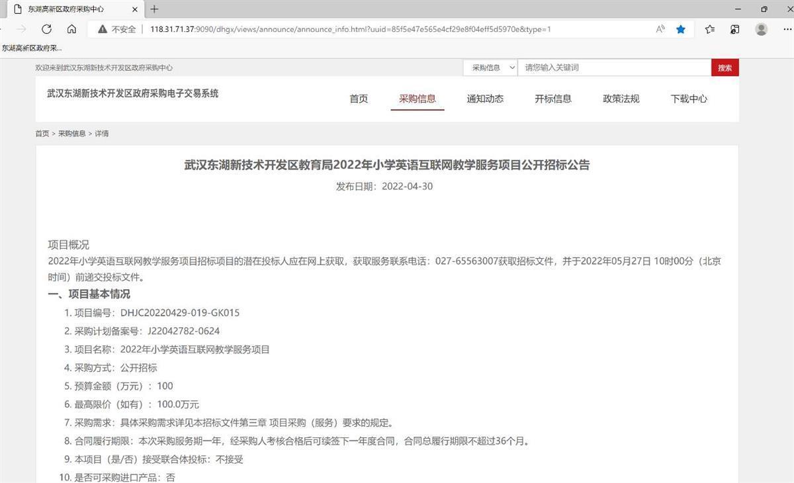Click the keyword search input field
This screenshot has width=794, height=483.
tap(614, 67)
